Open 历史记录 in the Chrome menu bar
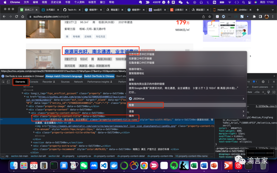Screen dimensions: 277x173 point(56,2)
